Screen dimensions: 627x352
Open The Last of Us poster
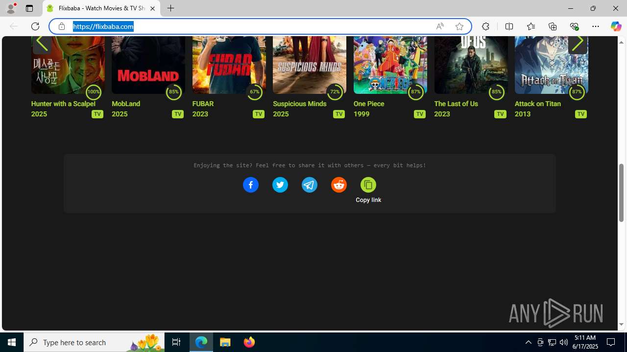tap(470, 65)
